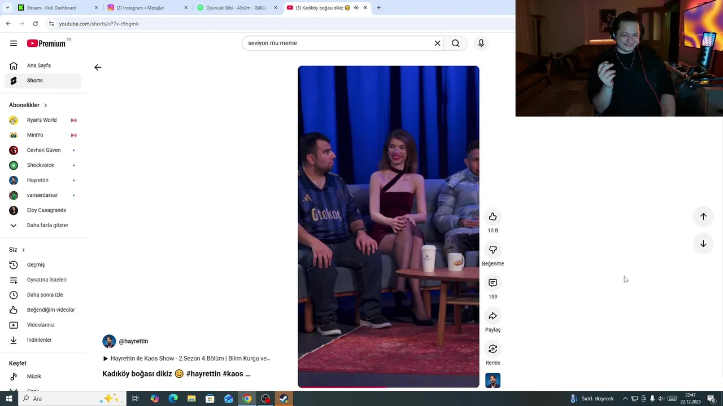Open Hayrettin channel in subscriptions
This screenshot has width=723, height=406.
pyautogui.click(x=43, y=180)
